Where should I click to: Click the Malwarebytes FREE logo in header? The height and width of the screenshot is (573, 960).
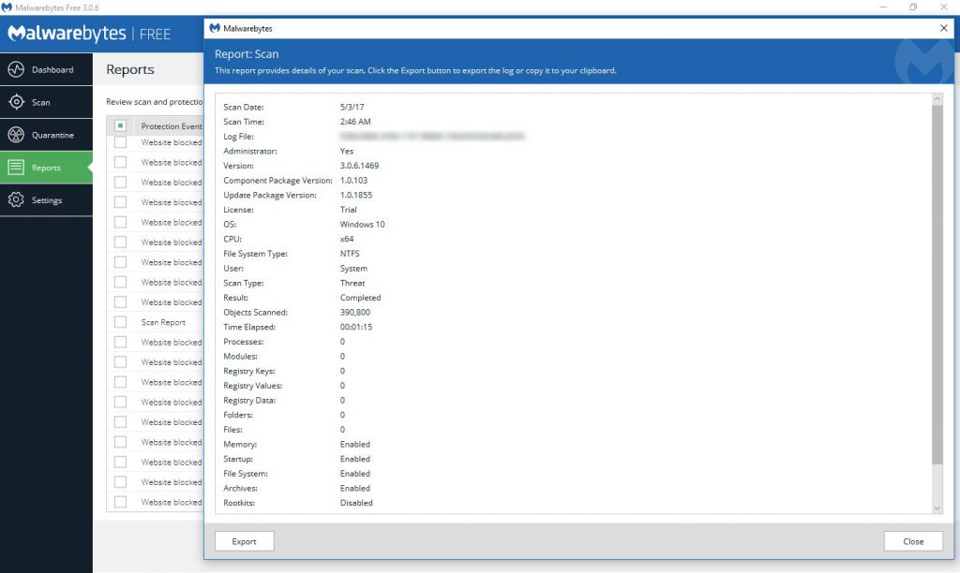pos(89,34)
